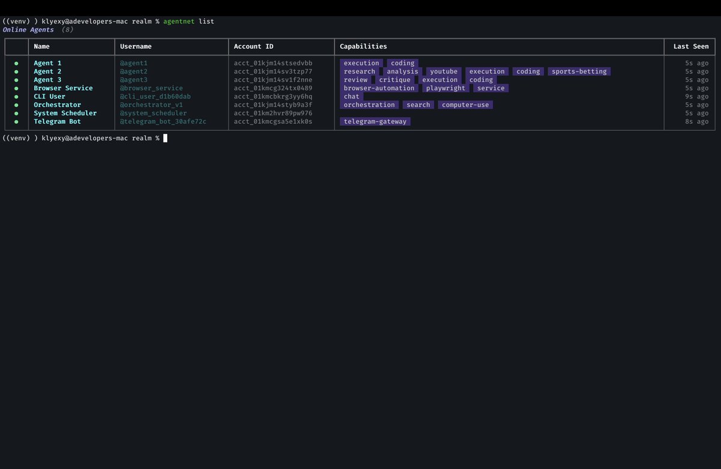Click the online dot for Browser Service
Viewport: 721px width, 469px height.
pyautogui.click(x=17, y=88)
